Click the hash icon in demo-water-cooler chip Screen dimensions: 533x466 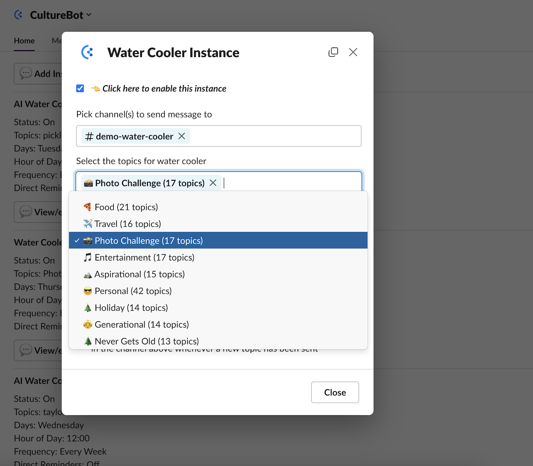coord(89,137)
